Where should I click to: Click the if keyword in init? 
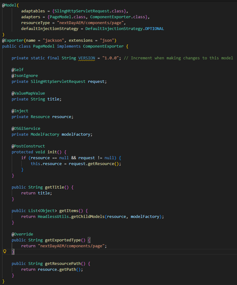24,158
